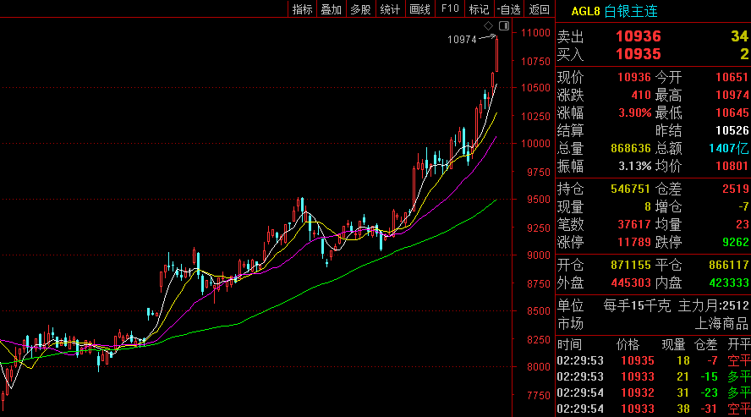Image resolution: width=751 pixels, height=417 pixels.
Task: Click the 返回 back button
Action: point(539,9)
